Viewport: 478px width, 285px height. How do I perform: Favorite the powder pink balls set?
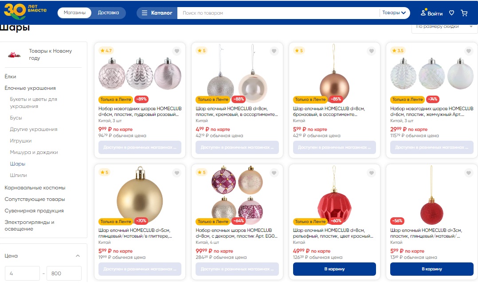[x=176, y=51]
